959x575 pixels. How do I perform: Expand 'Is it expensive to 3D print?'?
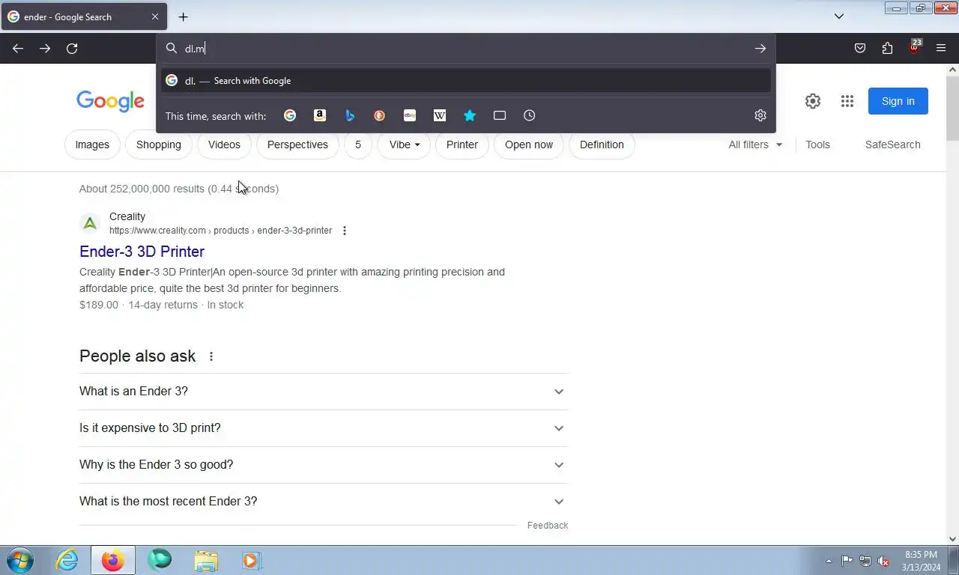coord(324,428)
